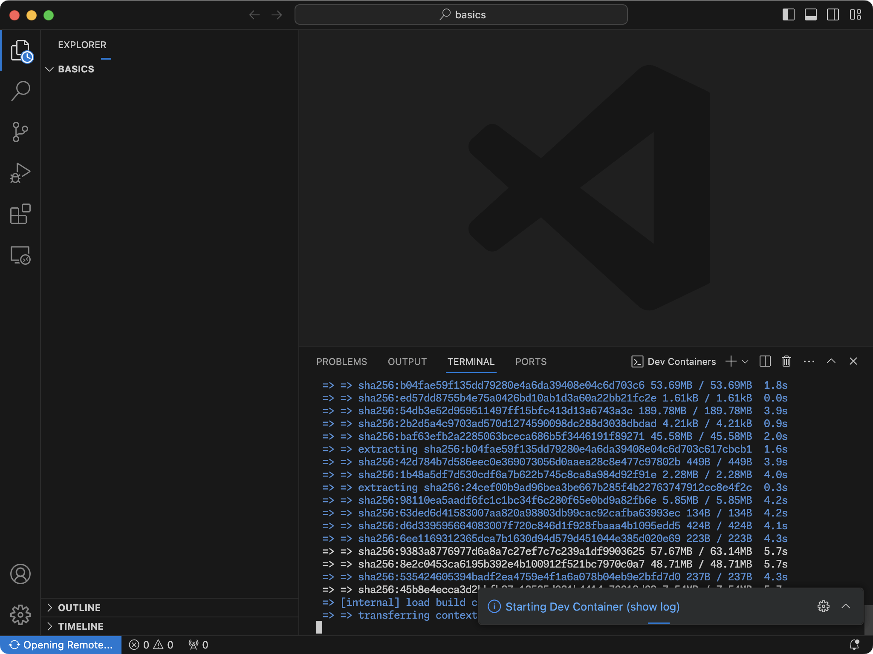Click the Opening Remote status indicator
The height and width of the screenshot is (654, 873).
(x=61, y=645)
